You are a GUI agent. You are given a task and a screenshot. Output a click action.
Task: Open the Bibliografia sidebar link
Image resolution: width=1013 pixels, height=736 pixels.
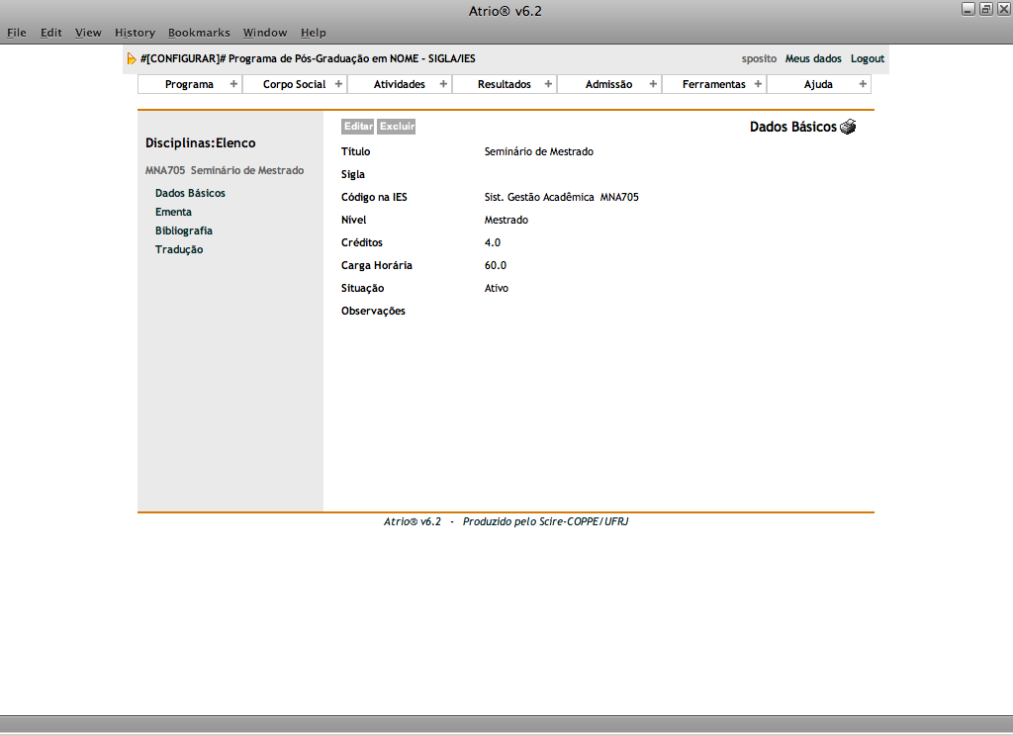coord(183,230)
